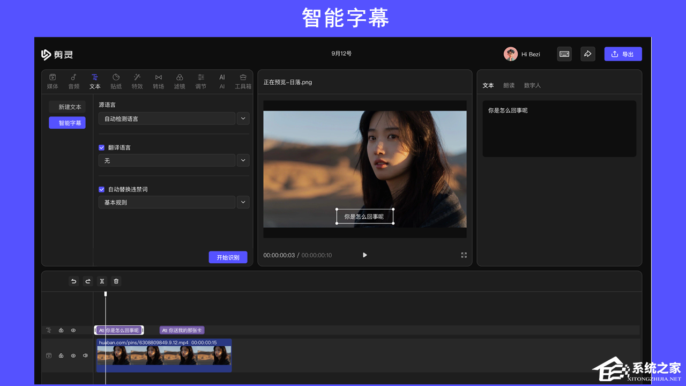Click the 开始识别 button

coord(228,257)
